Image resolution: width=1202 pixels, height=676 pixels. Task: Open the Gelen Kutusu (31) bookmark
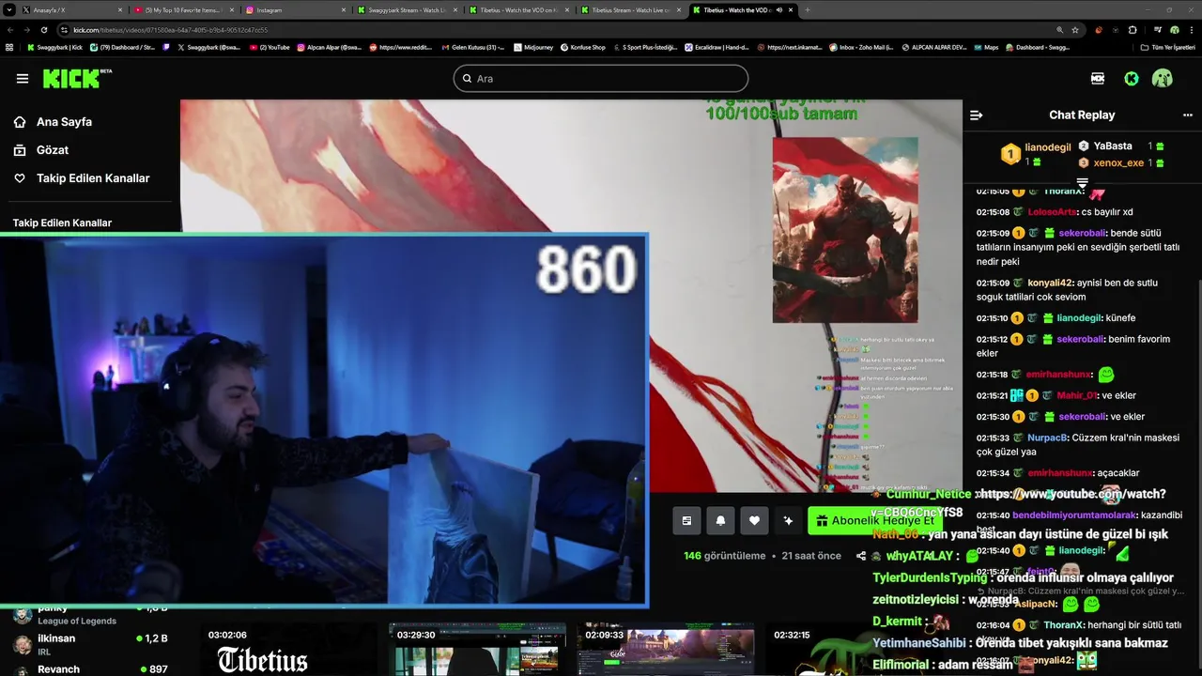472,47
